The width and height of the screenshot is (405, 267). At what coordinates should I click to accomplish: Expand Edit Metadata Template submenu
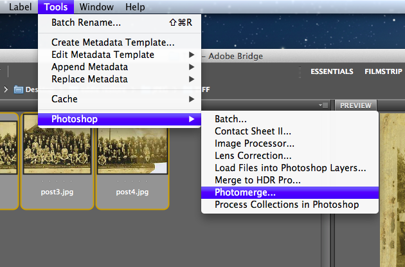point(120,55)
